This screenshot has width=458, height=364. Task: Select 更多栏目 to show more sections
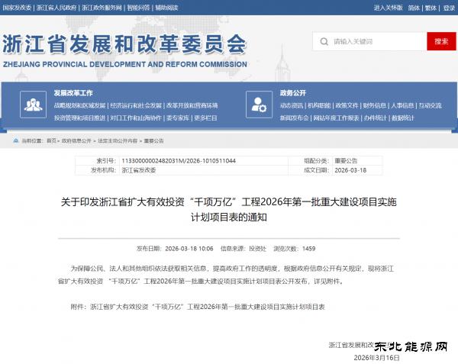(x=205, y=118)
